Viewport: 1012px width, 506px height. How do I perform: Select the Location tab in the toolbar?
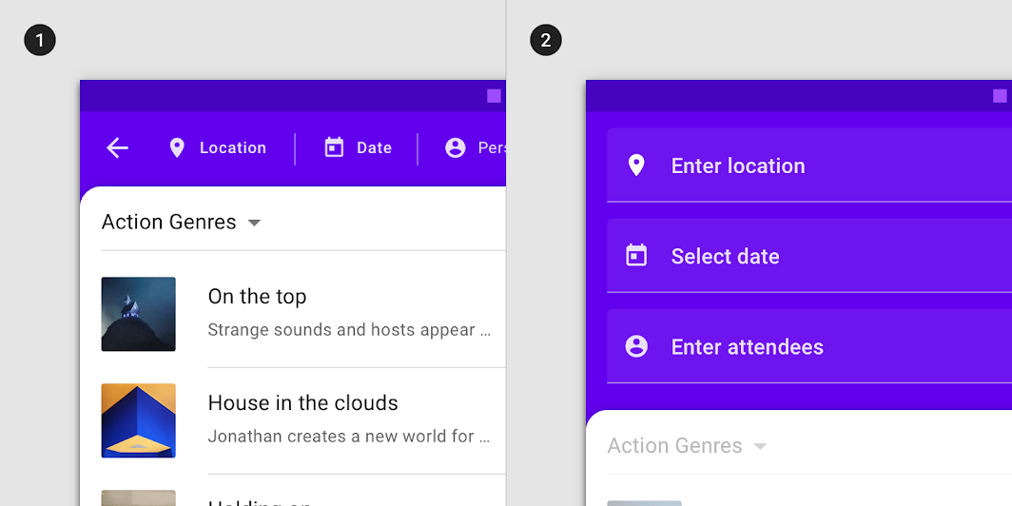[x=232, y=147]
